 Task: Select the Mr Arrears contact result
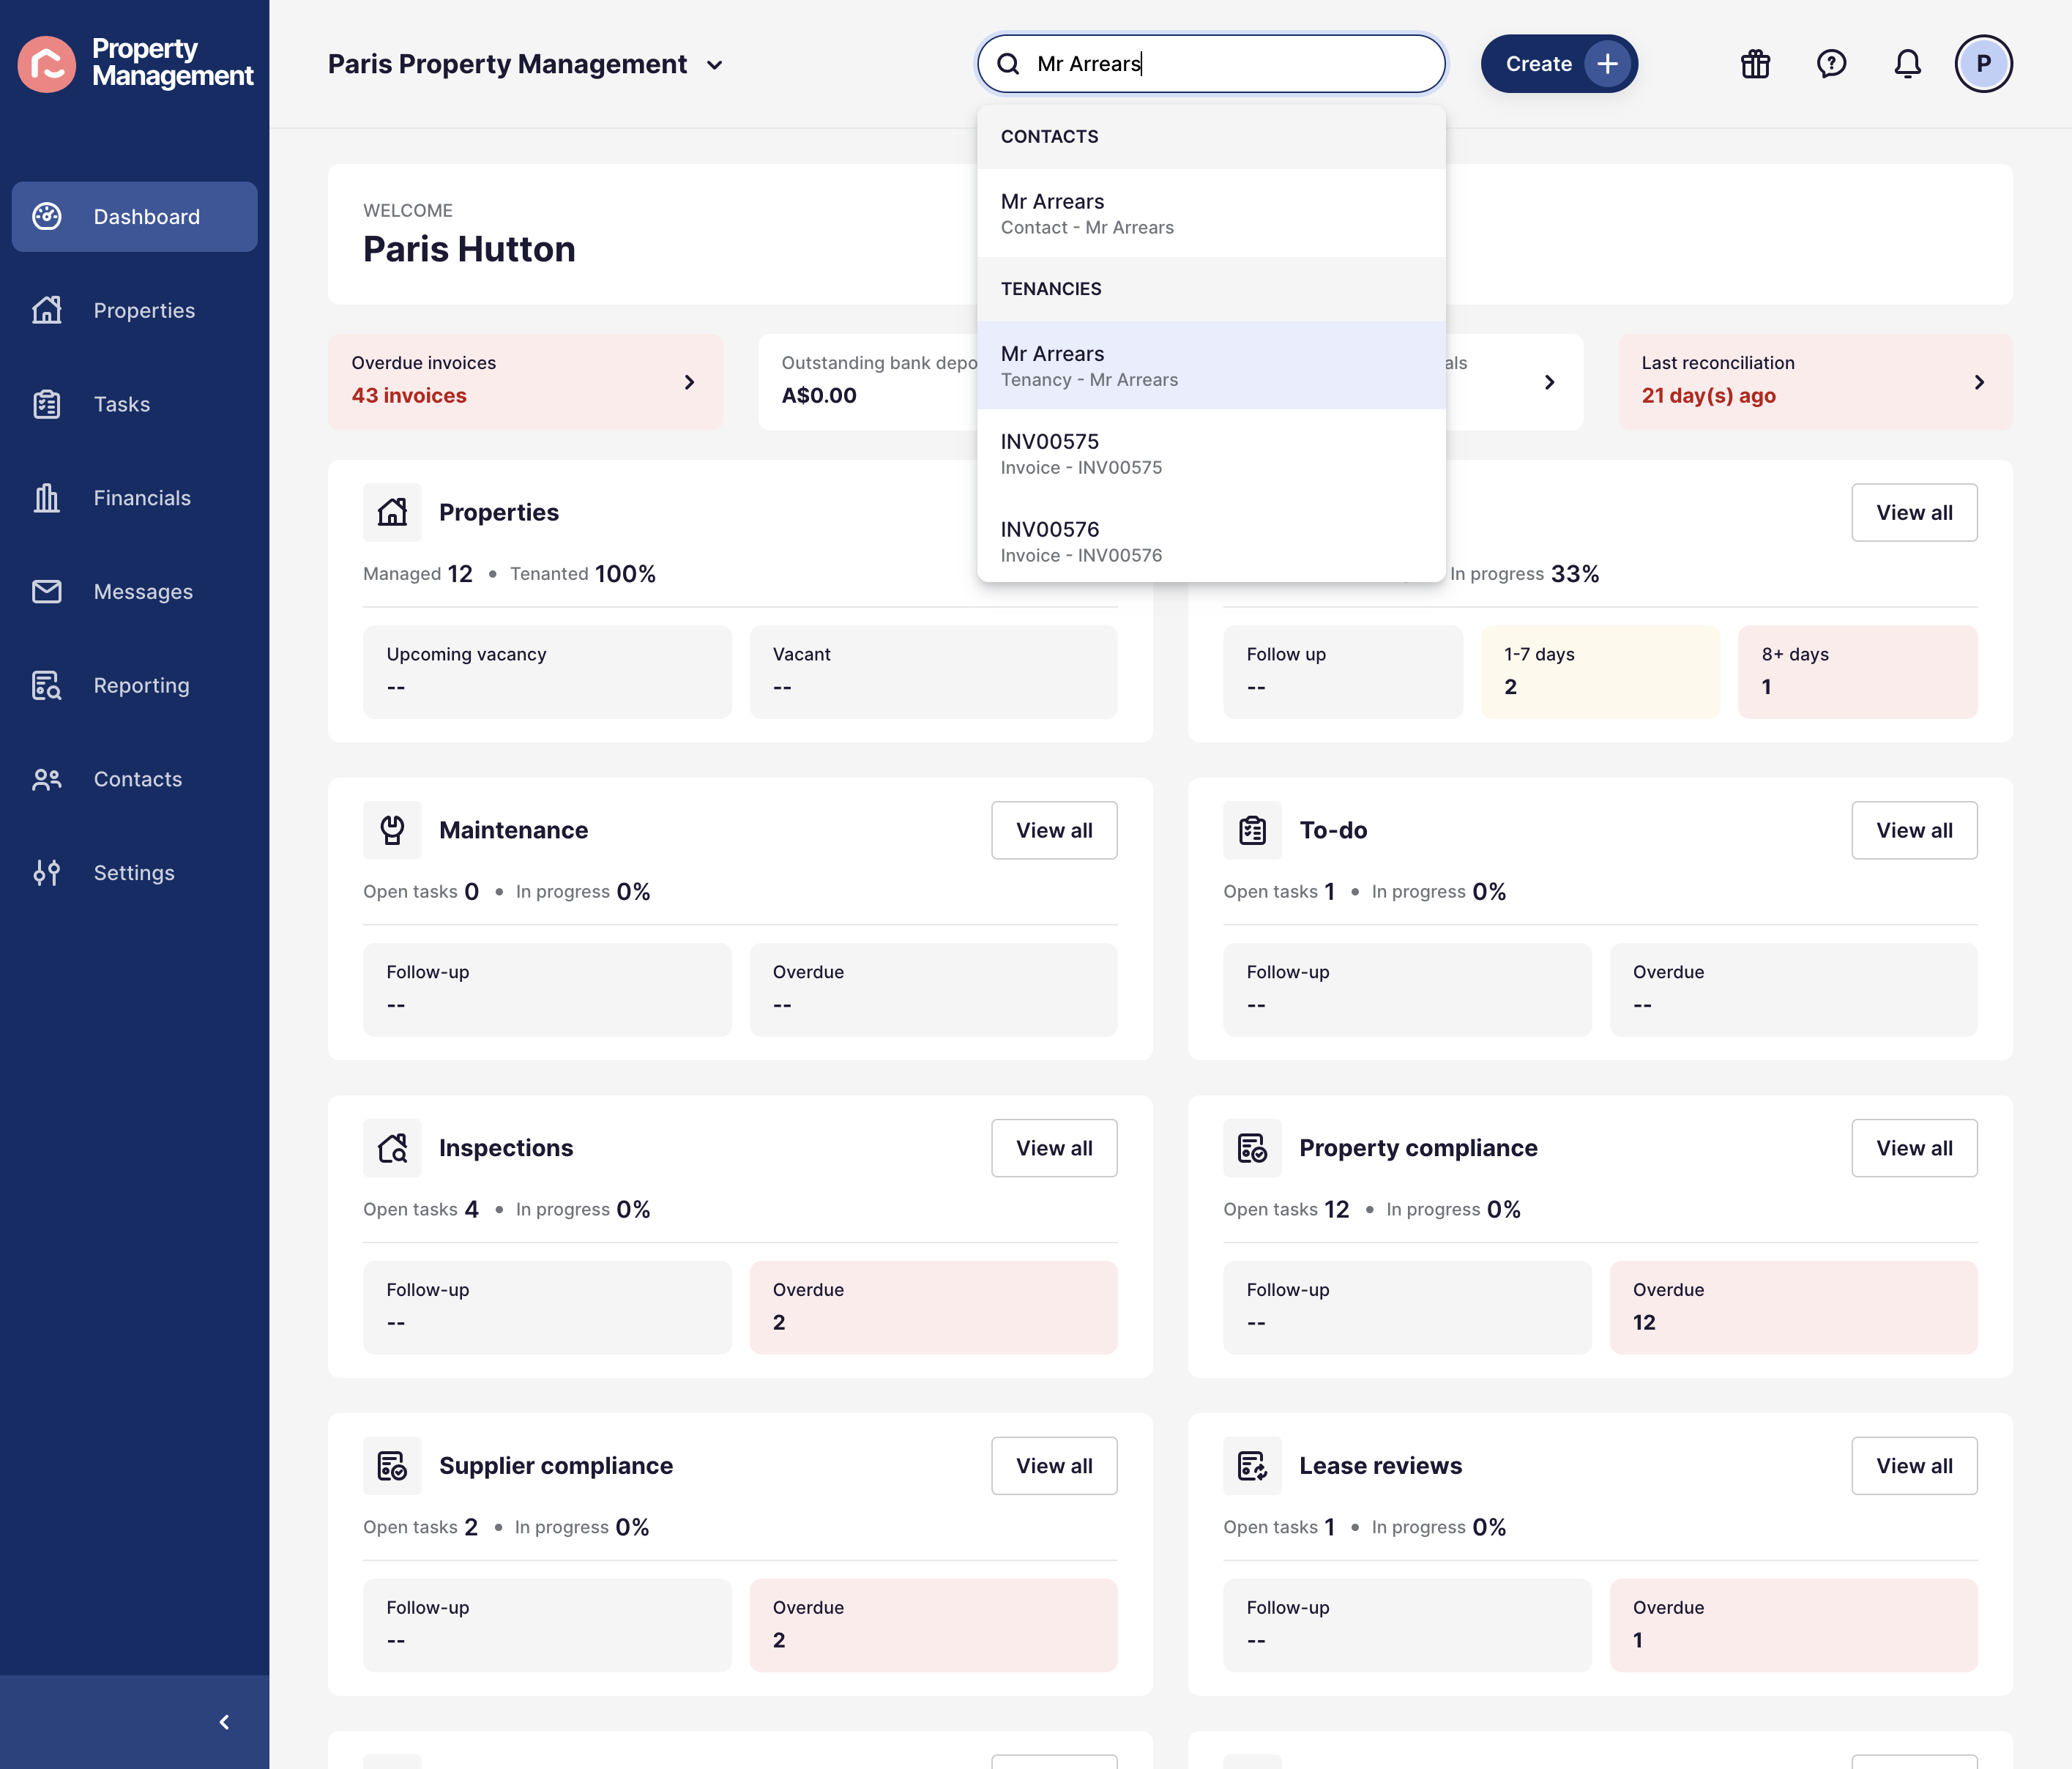[x=1211, y=213]
